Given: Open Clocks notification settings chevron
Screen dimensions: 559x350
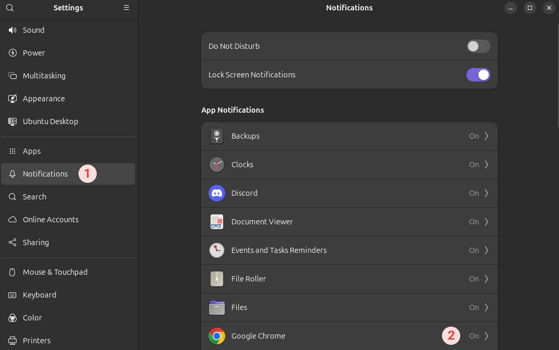Looking at the screenshot, I should 486,165.
